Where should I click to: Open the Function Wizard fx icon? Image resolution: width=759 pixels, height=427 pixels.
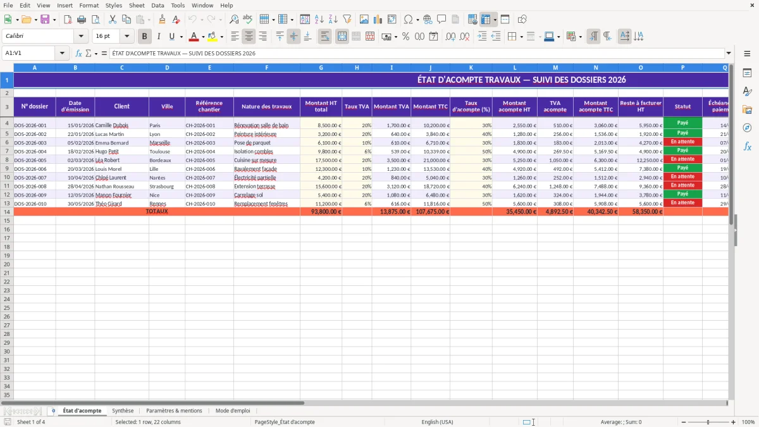(79, 53)
